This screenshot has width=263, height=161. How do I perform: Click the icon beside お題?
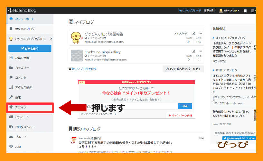[x=11, y=146]
